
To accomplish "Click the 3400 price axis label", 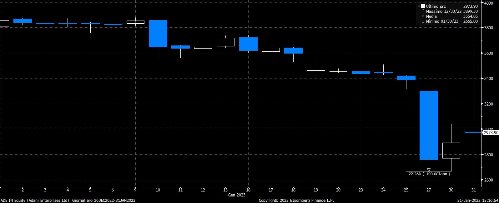I will tap(489, 78).
